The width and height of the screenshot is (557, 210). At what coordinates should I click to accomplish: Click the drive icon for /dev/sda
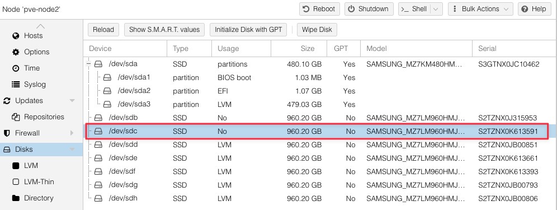pyautogui.click(x=98, y=64)
